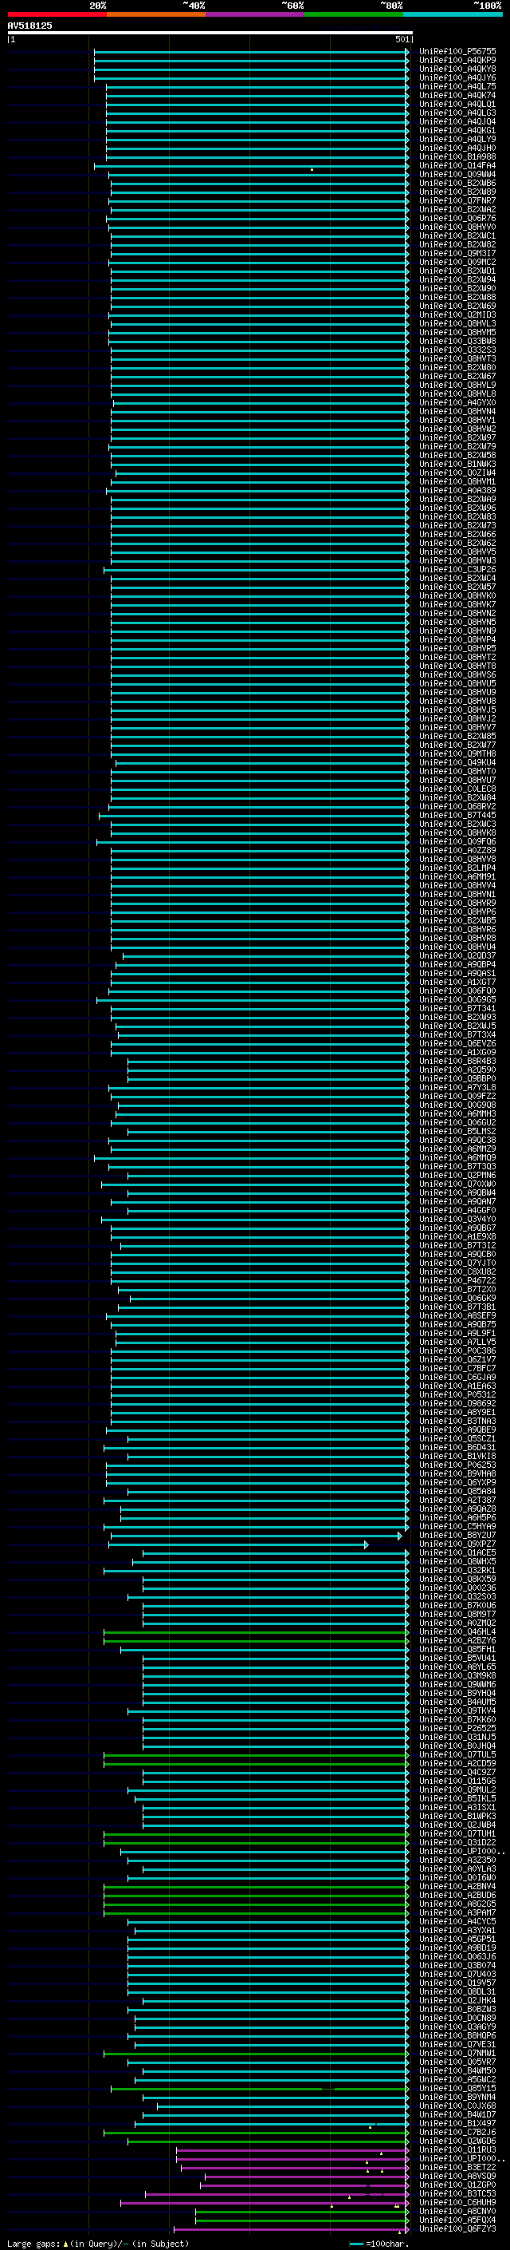Select the UniRef100_Q33BW8 label
Image resolution: width=510 pixels, height=2250 pixels.
point(457,342)
